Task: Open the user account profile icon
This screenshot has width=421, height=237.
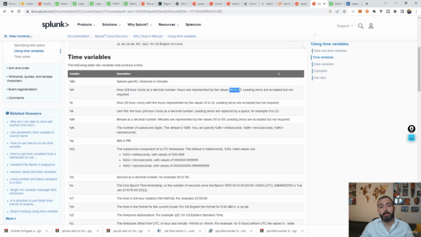Action: 371,26
